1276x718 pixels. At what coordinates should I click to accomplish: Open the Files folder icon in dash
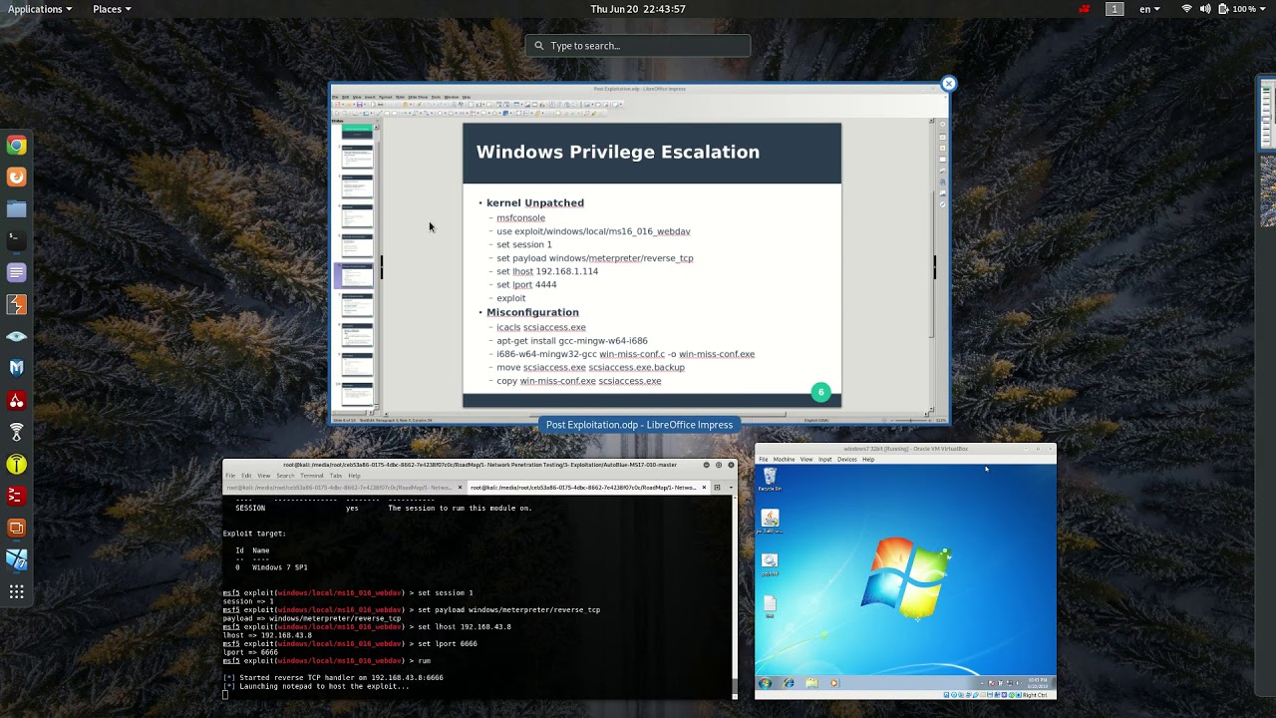[16, 208]
